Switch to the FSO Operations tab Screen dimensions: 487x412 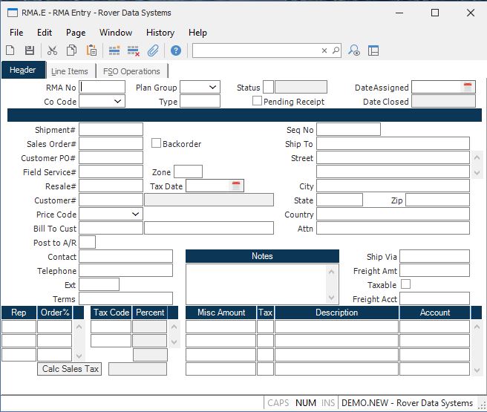coord(131,71)
